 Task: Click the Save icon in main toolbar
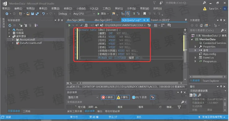coord(32,14)
